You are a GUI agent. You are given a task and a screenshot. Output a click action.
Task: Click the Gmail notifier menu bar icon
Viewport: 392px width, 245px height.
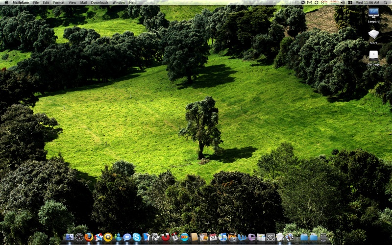310,2
